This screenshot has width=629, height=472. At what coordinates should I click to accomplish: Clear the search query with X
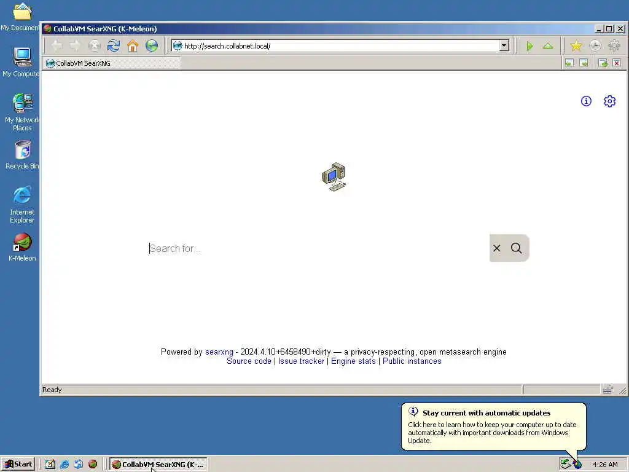coord(496,248)
